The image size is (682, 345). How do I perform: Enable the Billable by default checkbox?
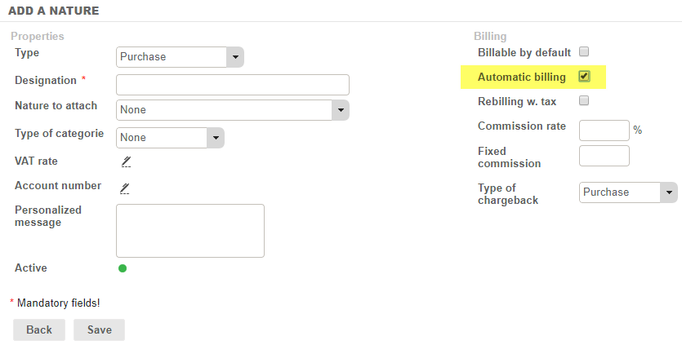584,52
